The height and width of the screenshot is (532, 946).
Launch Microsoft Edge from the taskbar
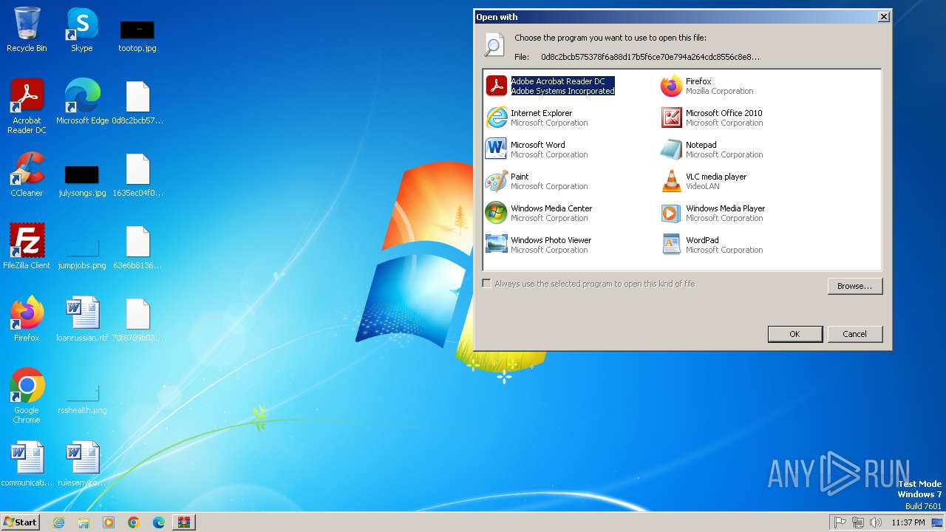tap(159, 522)
